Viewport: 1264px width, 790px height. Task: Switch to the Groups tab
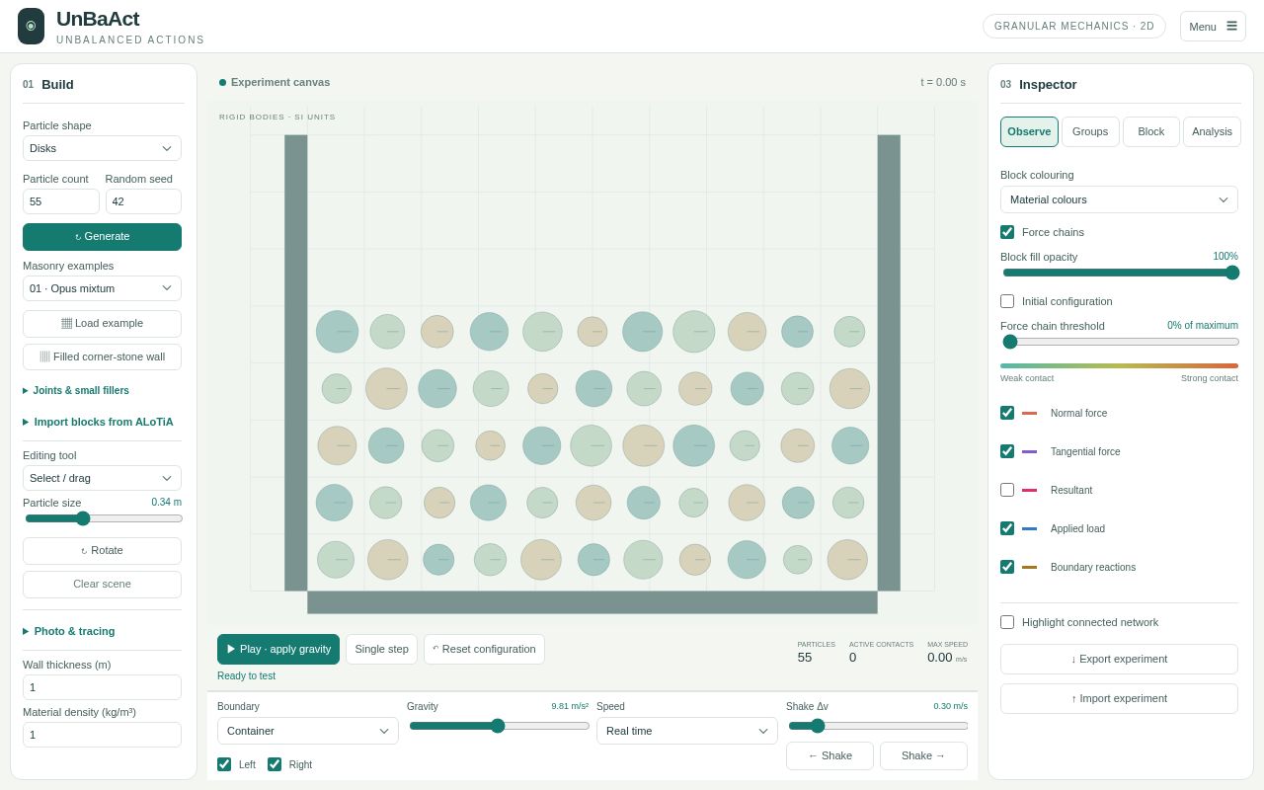[1090, 131]
